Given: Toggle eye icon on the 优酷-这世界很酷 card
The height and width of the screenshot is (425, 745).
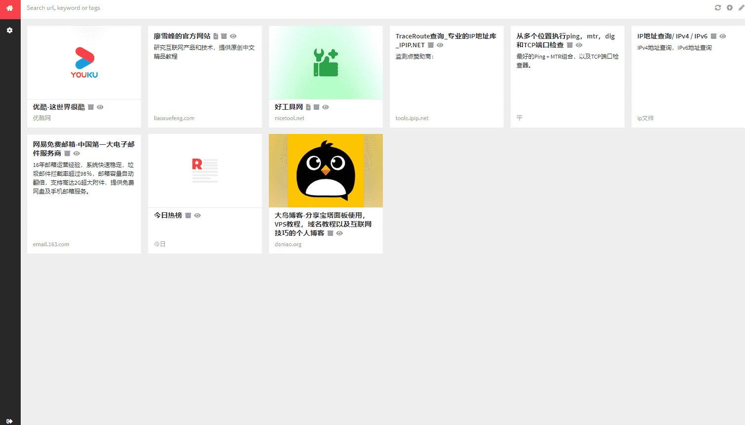Looking at the screenshot, I should (100, 107).
